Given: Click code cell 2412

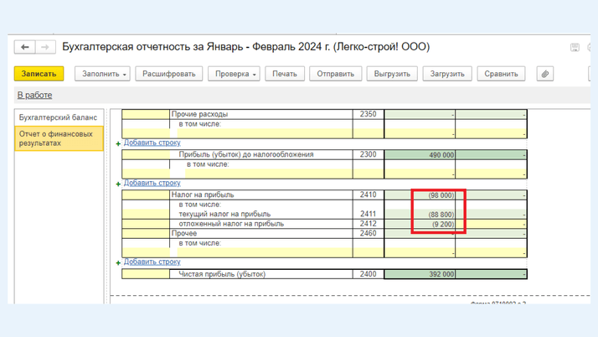Looking at the screenshot, I should point(368,224).
